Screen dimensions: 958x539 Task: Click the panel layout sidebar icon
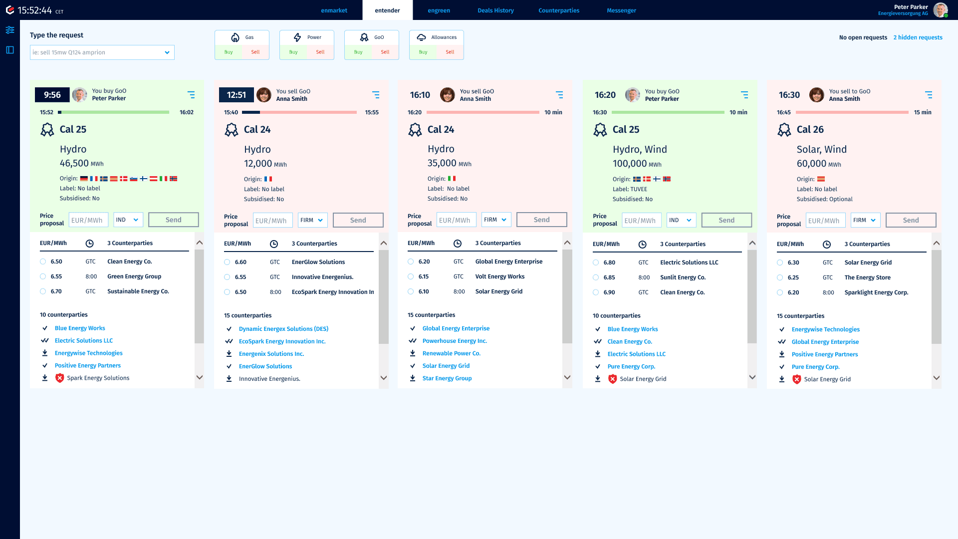click(x=10, y=50)
